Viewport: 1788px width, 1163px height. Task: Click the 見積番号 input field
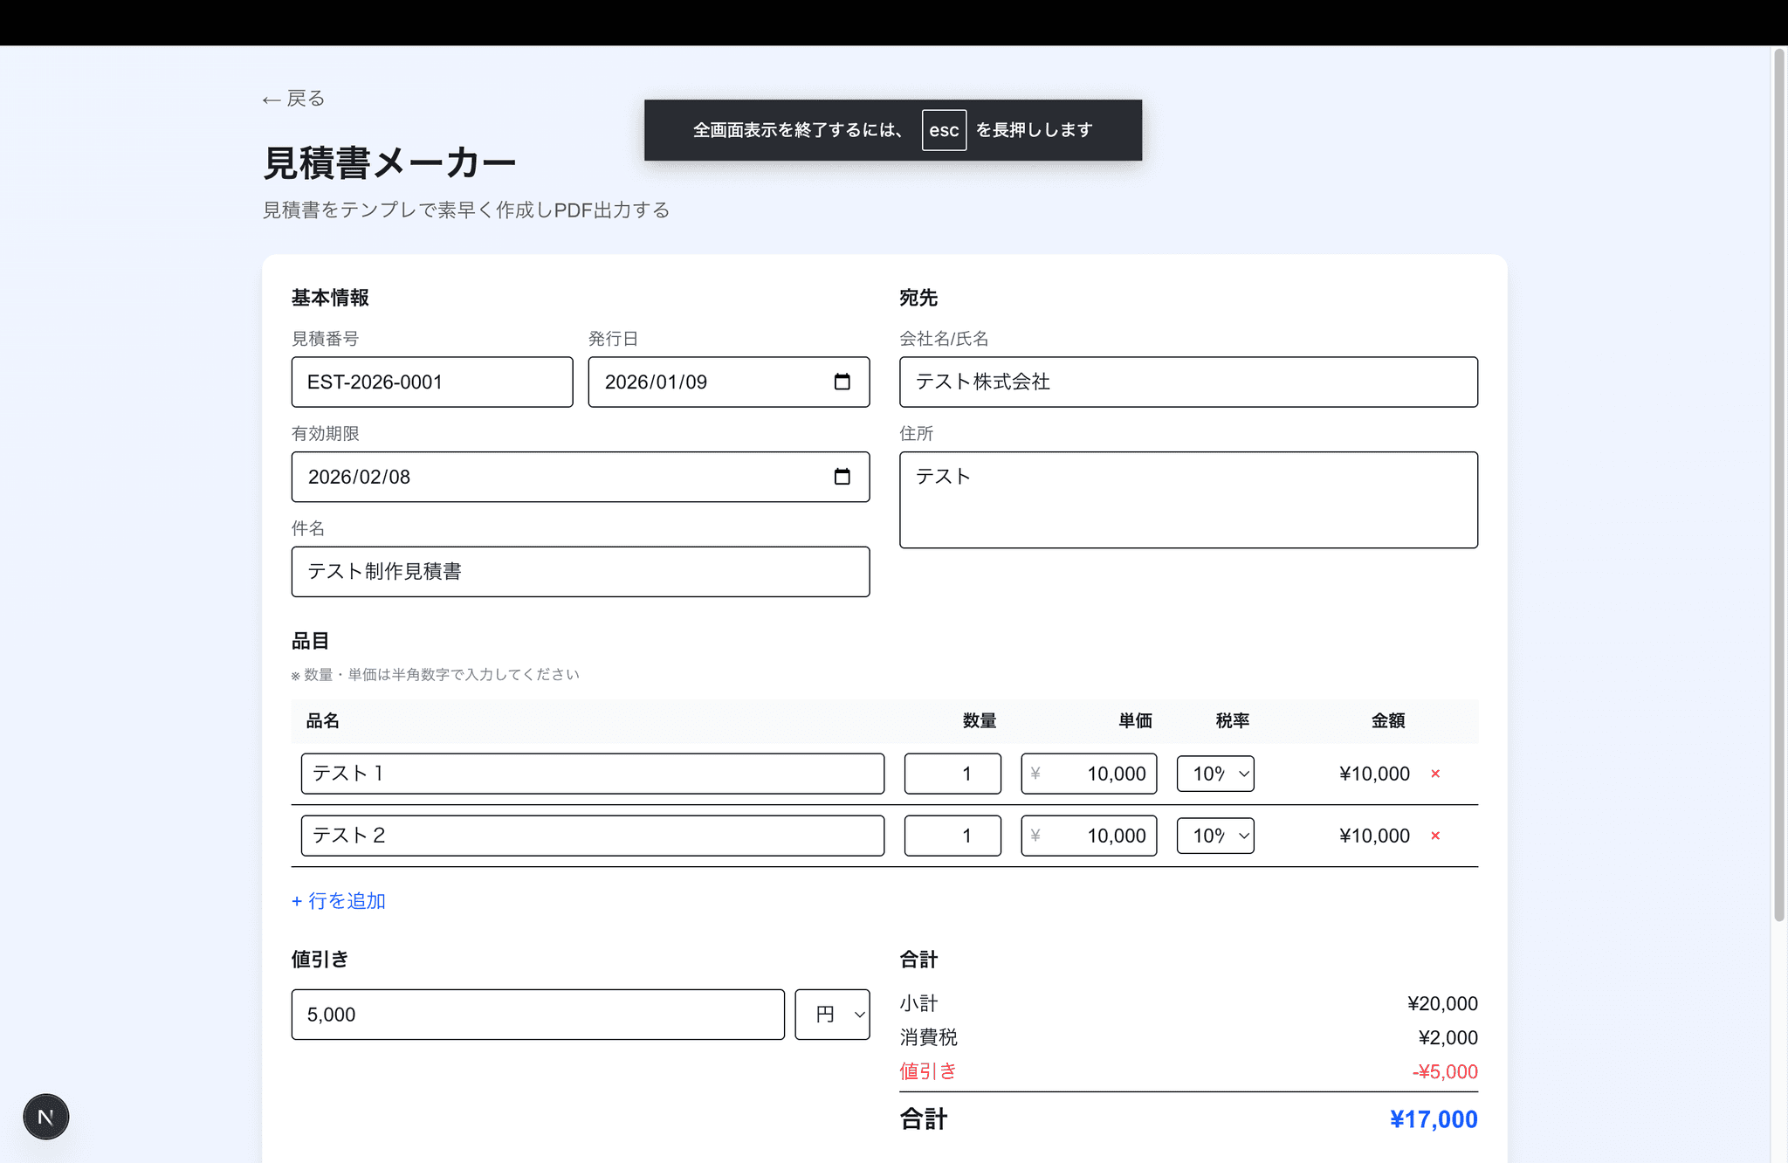coord(432,382)
